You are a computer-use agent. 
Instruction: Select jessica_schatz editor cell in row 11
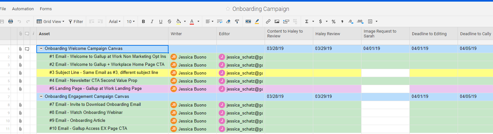click(x=241, y=129)
